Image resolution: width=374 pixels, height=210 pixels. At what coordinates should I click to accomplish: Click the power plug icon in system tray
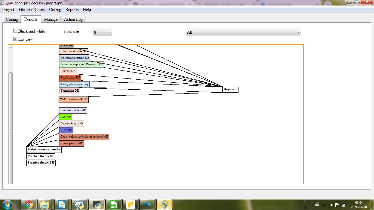coord(344,205)
